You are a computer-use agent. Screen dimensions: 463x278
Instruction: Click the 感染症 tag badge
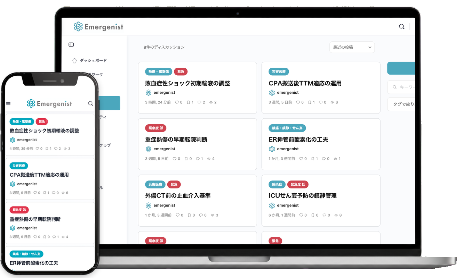[x=277, y=184]
